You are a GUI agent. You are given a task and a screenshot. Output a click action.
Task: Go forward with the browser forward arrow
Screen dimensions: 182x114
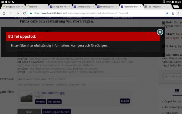pos(18,13)
